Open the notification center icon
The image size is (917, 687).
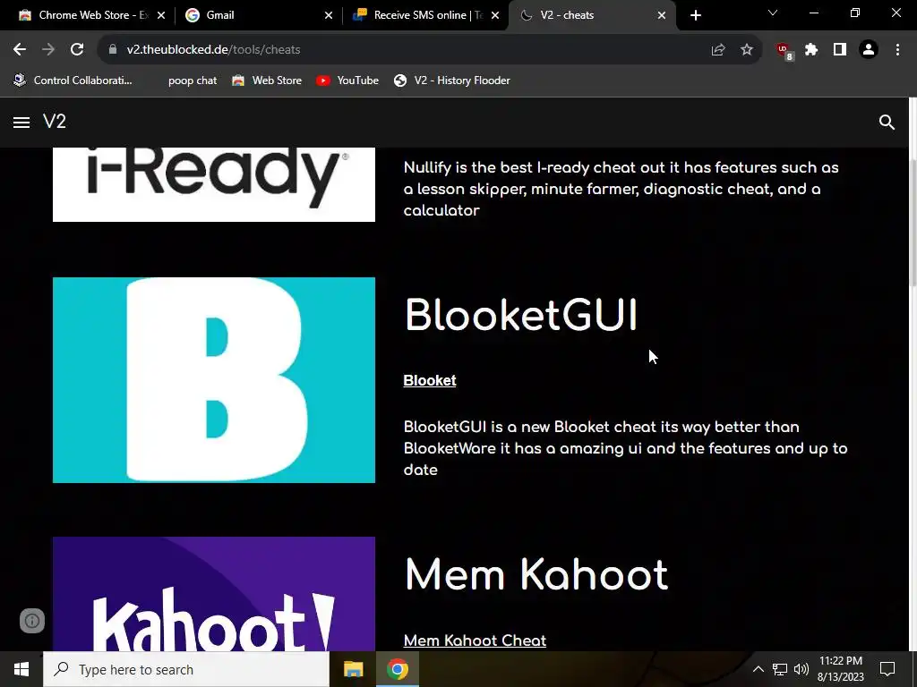887,669
